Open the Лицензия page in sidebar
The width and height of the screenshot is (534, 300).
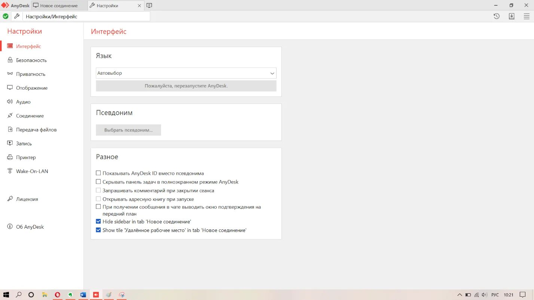(27, 199)
